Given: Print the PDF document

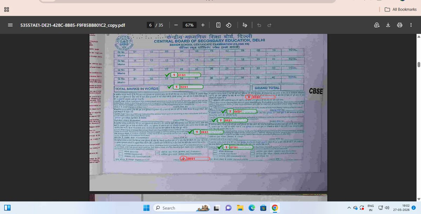Looking at the screenshot, I should click(x=400, y=25).
